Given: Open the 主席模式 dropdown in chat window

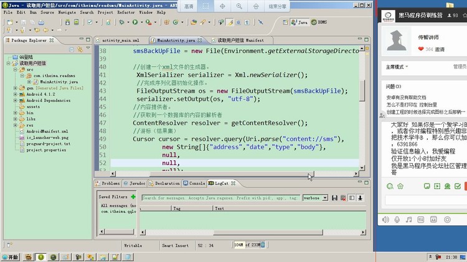Looking at the screenshot, I should pos(397,67).
